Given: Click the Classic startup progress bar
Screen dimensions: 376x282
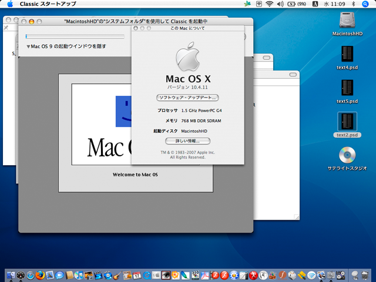Looking at the screenshot, I should [75, 36].
